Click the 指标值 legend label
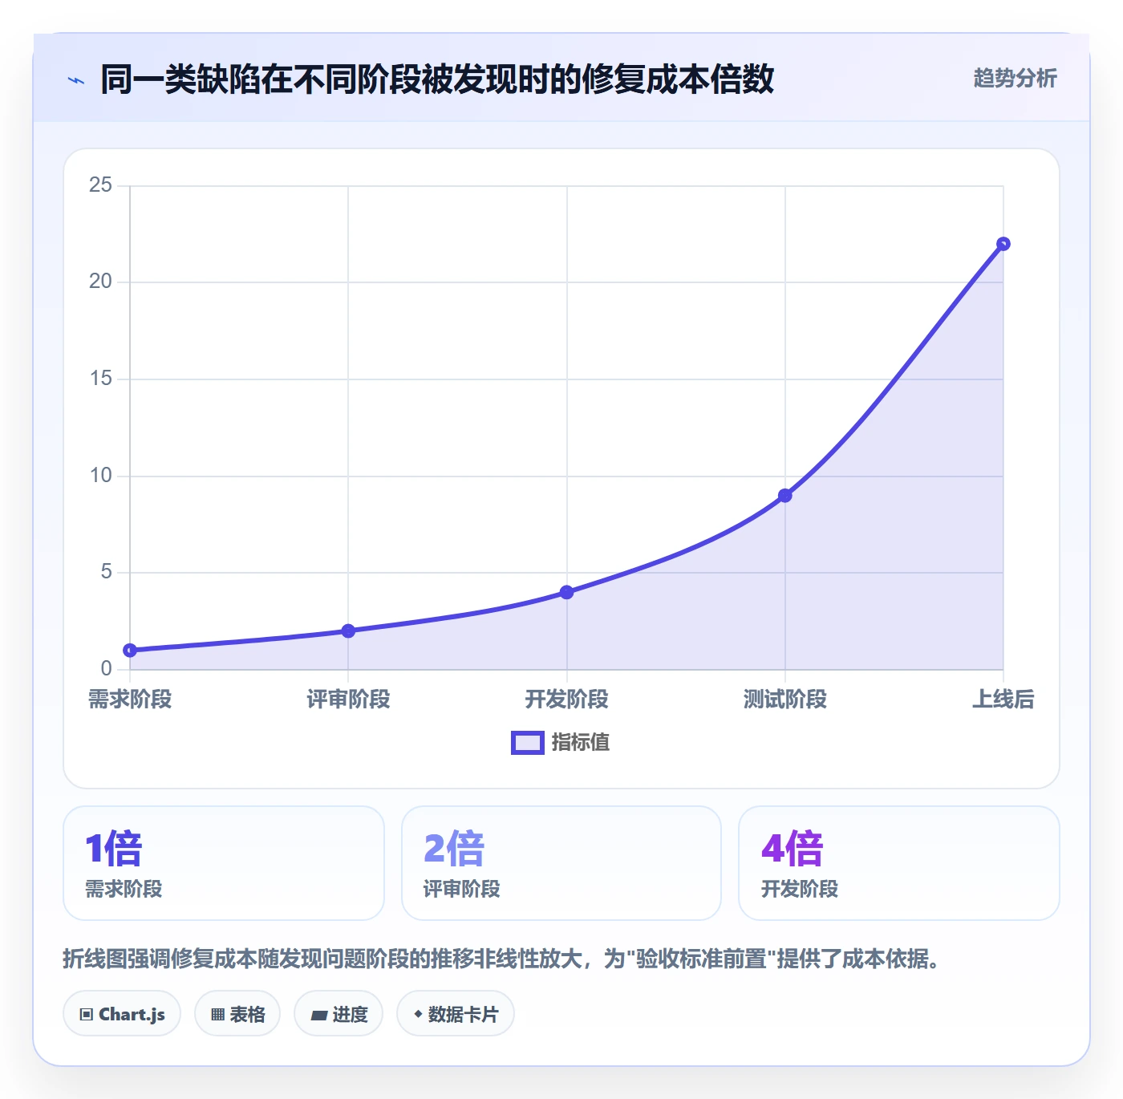The width and height of the screenshot is (1123, 1099). pos(581,743)
